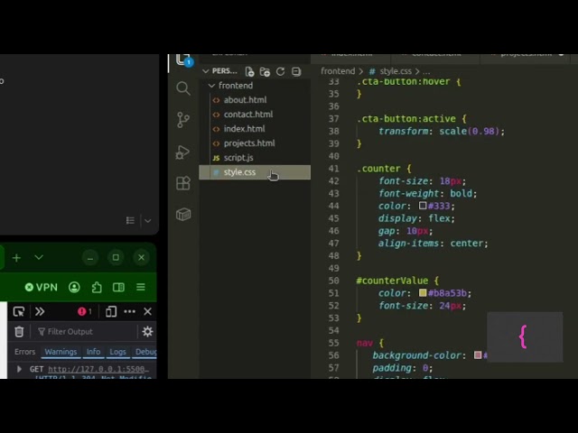Click the devtools error count badge
The width and height of the screenshot is (578, 433).
click(x=85, y=311)
